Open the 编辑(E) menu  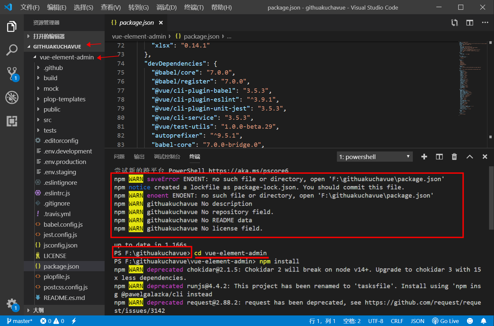coord(57,7)
